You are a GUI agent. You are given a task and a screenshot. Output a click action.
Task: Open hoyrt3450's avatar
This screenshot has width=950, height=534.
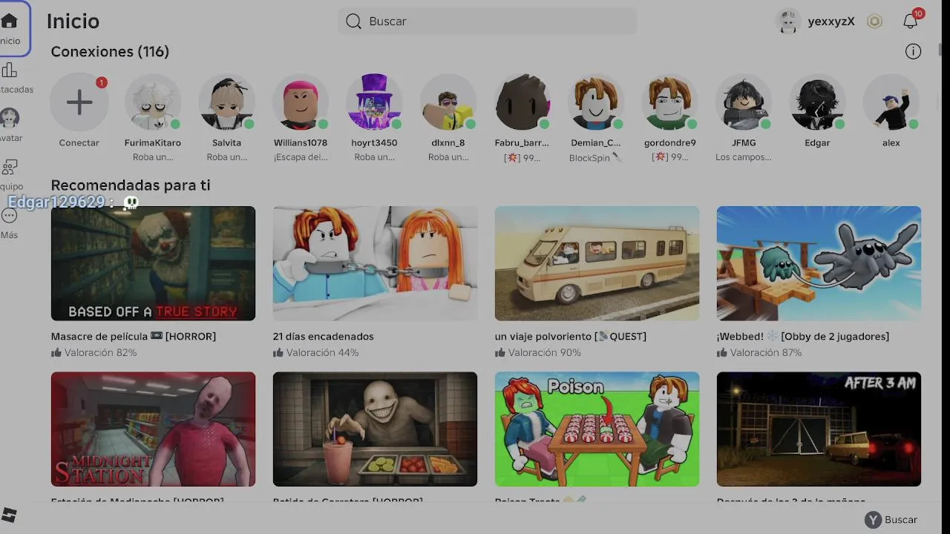click(x=375, y=102)
